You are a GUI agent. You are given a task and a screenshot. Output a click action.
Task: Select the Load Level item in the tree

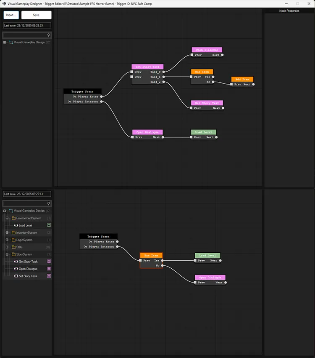point(26,225)
